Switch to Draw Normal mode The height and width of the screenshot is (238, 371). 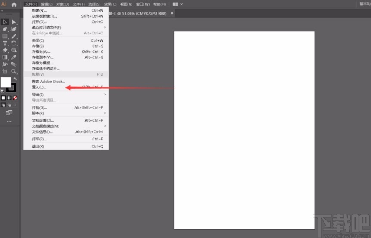(3, 105)
